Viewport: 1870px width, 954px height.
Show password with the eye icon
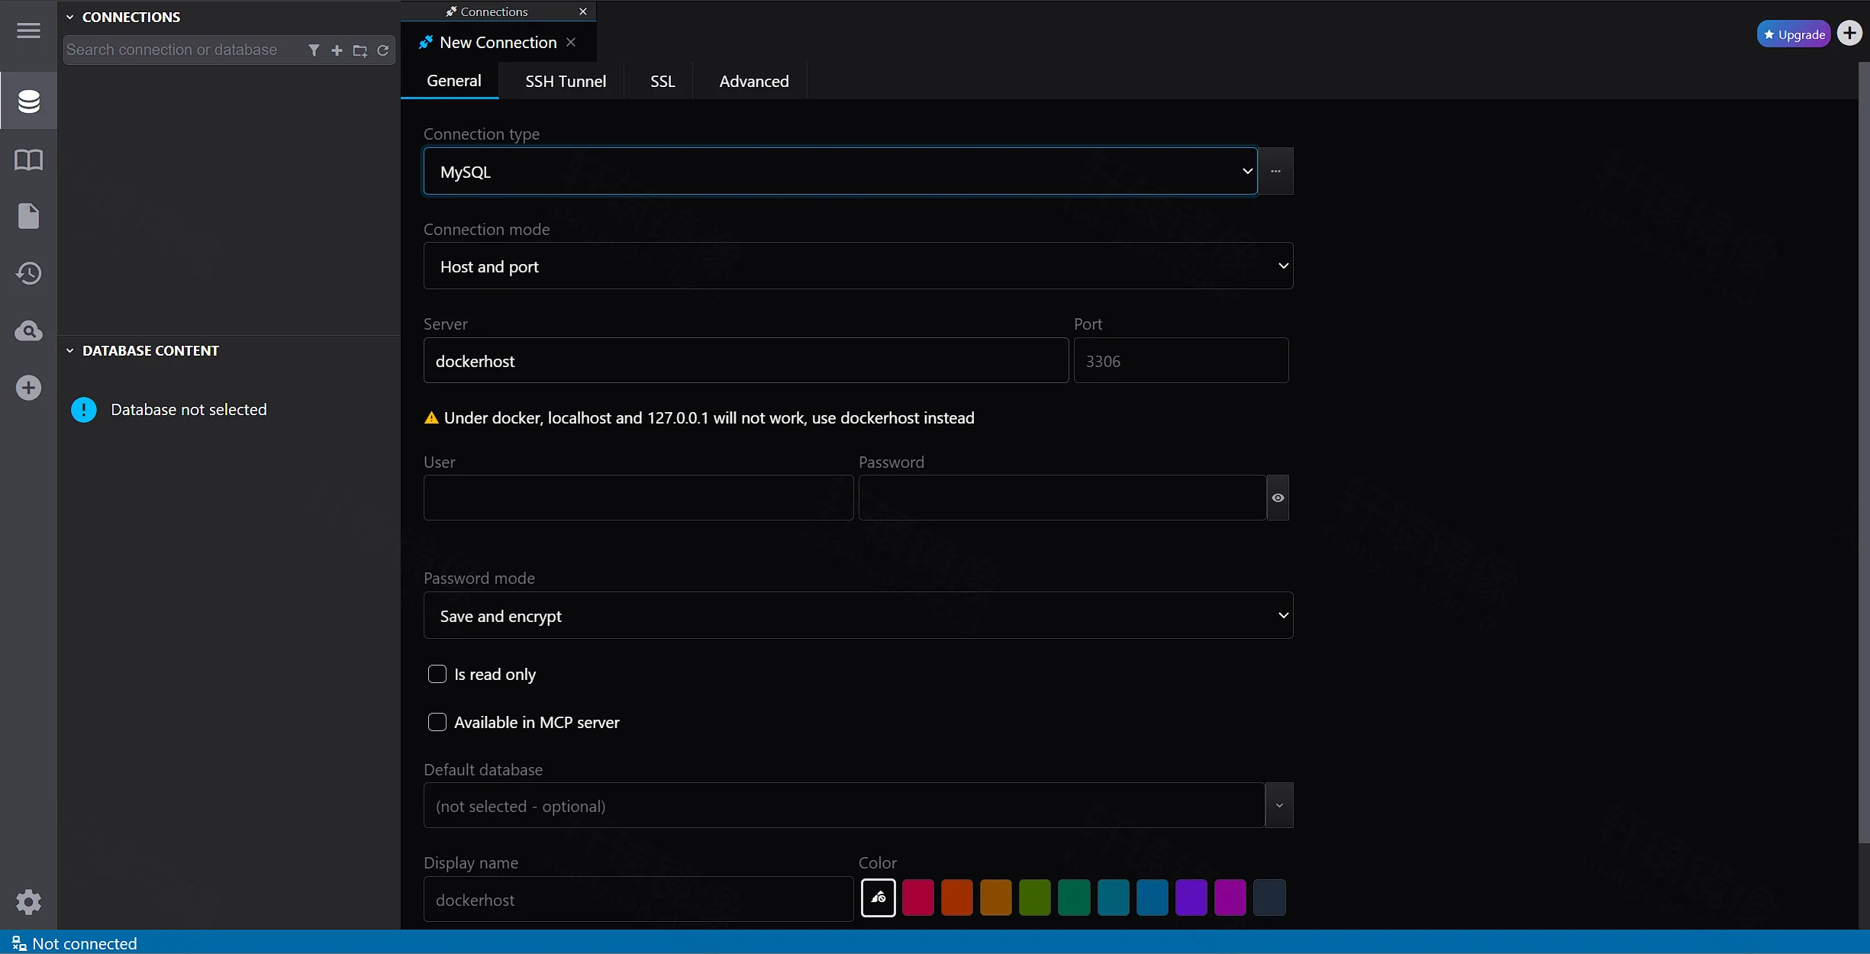point(1278,498)
